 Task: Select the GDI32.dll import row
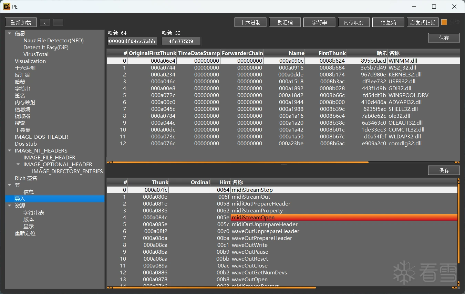[283, 88]
